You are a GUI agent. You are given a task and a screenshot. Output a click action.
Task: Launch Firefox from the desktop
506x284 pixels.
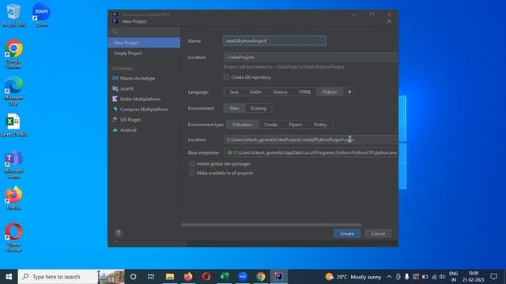(13, 198)
